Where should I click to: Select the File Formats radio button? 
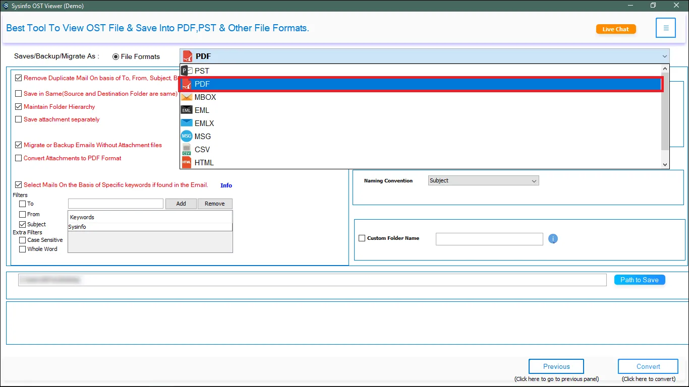point(116,57)
